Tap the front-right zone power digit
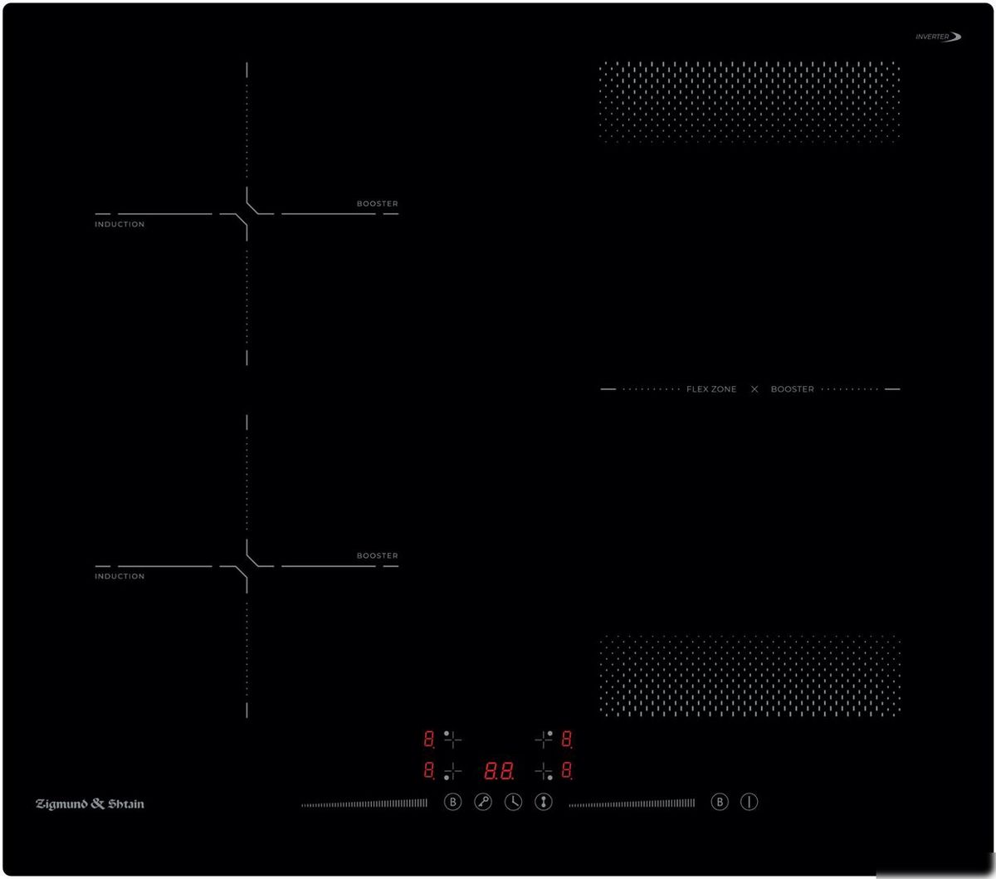 tap(567, 771)
